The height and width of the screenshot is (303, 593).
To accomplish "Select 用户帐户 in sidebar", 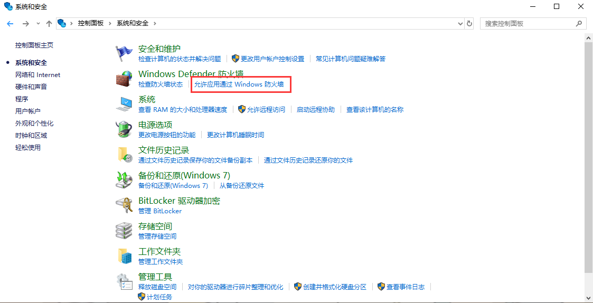I will pyautogui.click(x=27, y=111).
